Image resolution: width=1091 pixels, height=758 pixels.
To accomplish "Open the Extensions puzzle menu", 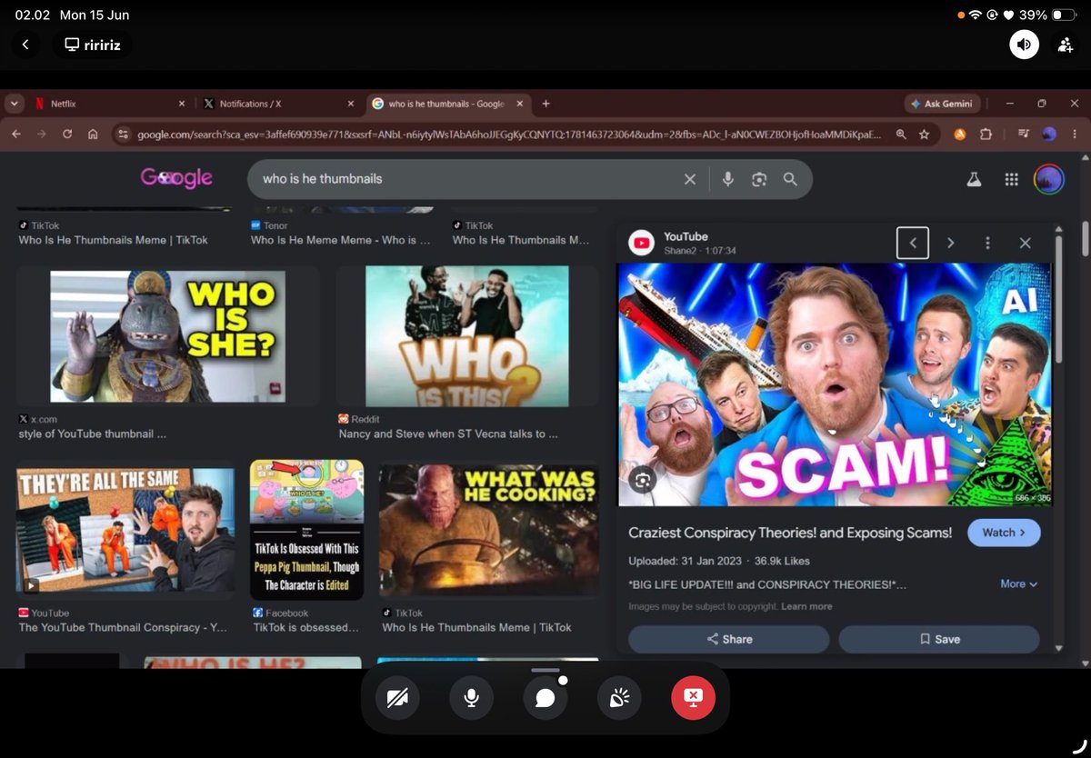I will (986, 134).
